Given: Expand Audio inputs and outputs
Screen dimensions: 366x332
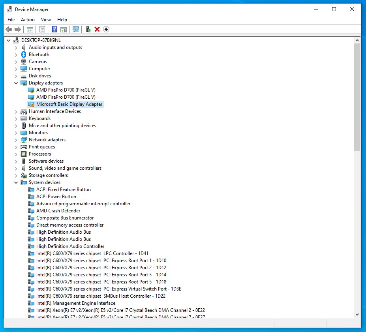Looking at the screenshot, I should pos(16,48).
